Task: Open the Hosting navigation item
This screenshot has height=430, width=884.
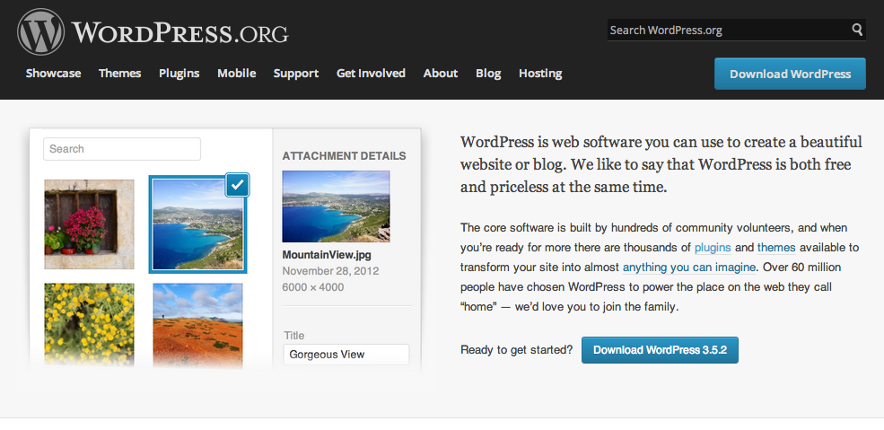Action: point(540,74)
